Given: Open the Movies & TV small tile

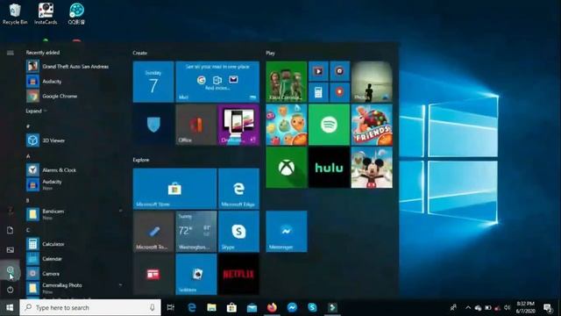Looking at the screenshot, I should click(x=318, y=71).
